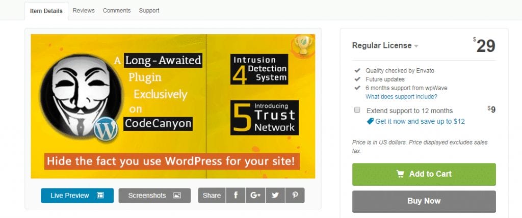
Task: Click the blue price tag icon
Action: click(370, 121)
